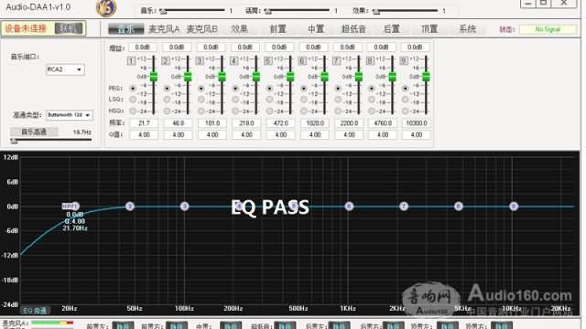The image size is (586, 329).
Task: Click the band 1 number box
Action: (x=131, y=60)
